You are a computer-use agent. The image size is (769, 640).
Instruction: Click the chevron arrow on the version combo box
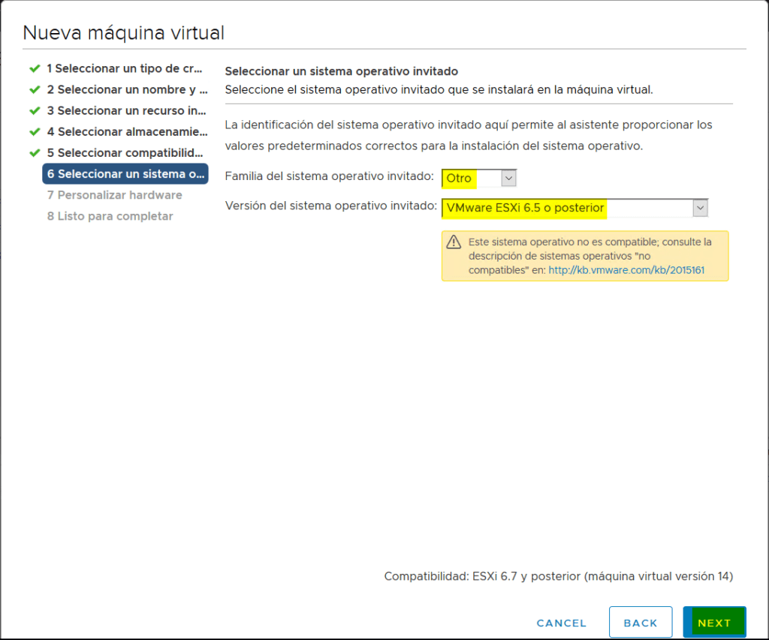click(700, 208)
